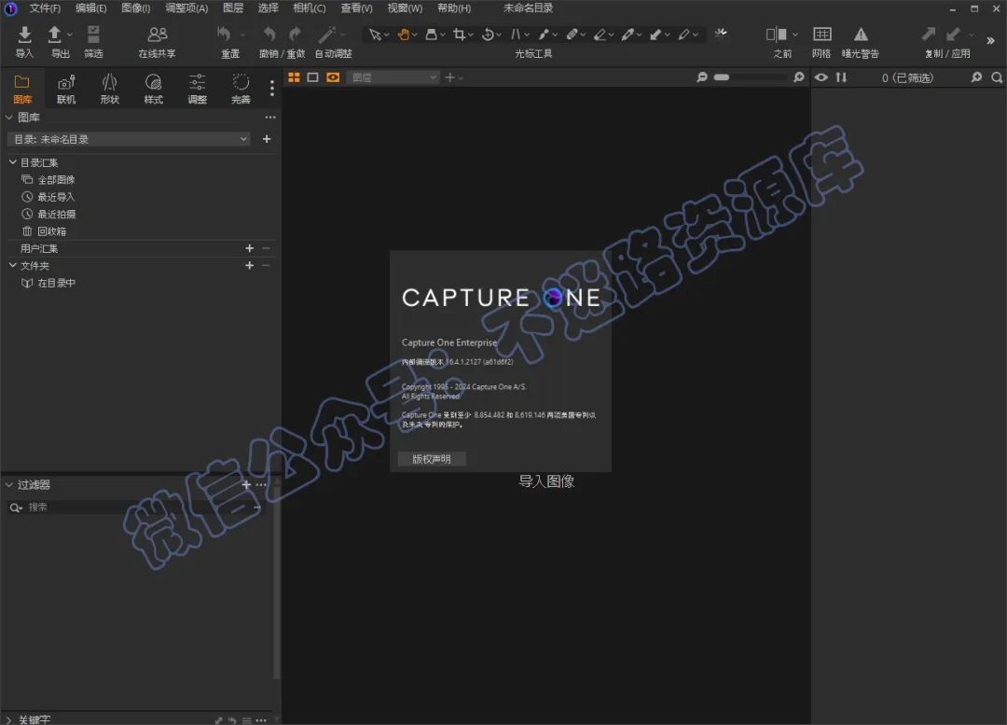
Task: Toggle the browser eye visibility icon
Action: click(821, 77)
